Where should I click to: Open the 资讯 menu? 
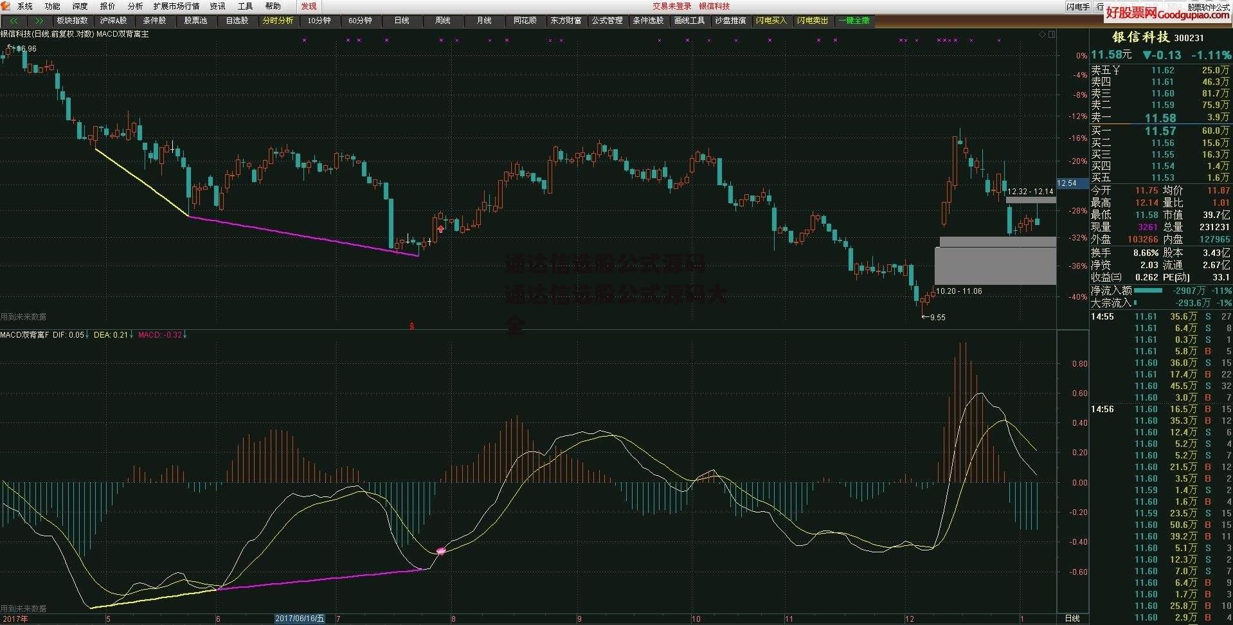(218, 6)
